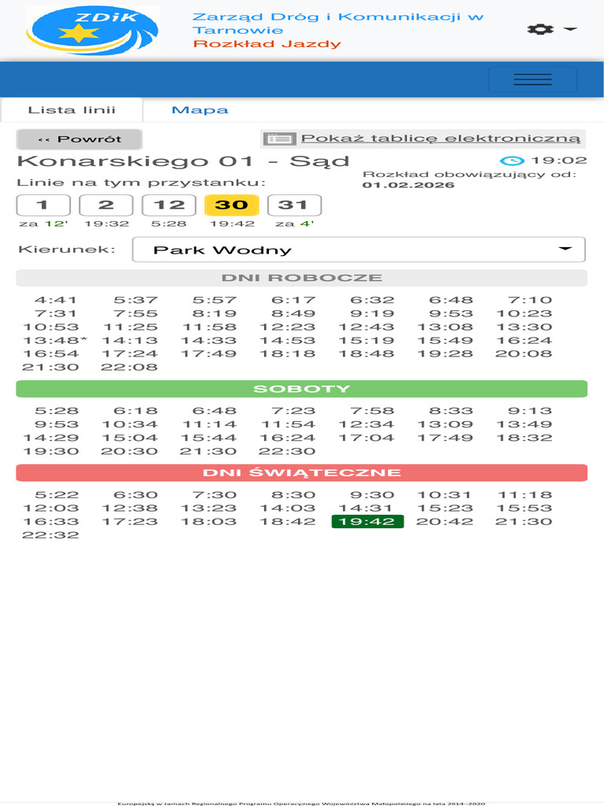
Task: Select holiday departure 22:32
Action: (x=50, y=535)
